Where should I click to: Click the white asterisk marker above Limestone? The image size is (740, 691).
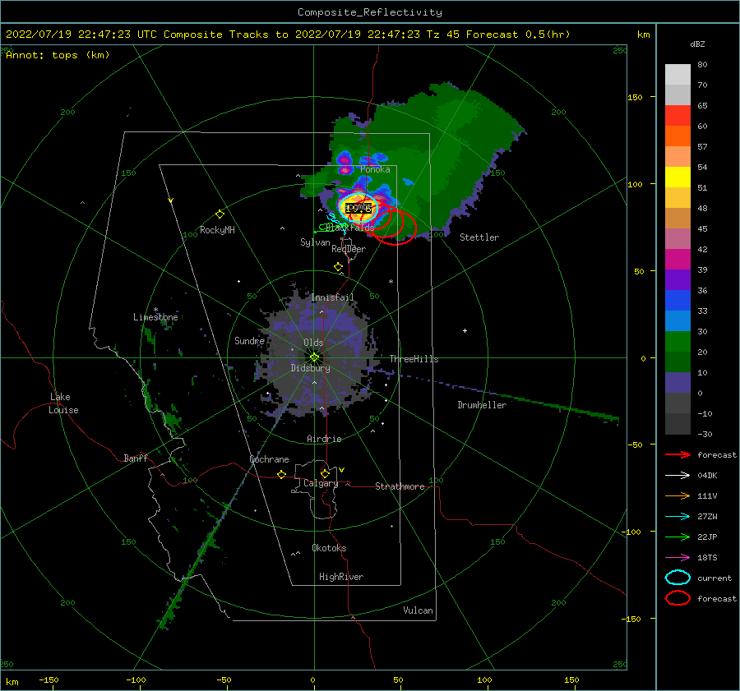(155, 310)
